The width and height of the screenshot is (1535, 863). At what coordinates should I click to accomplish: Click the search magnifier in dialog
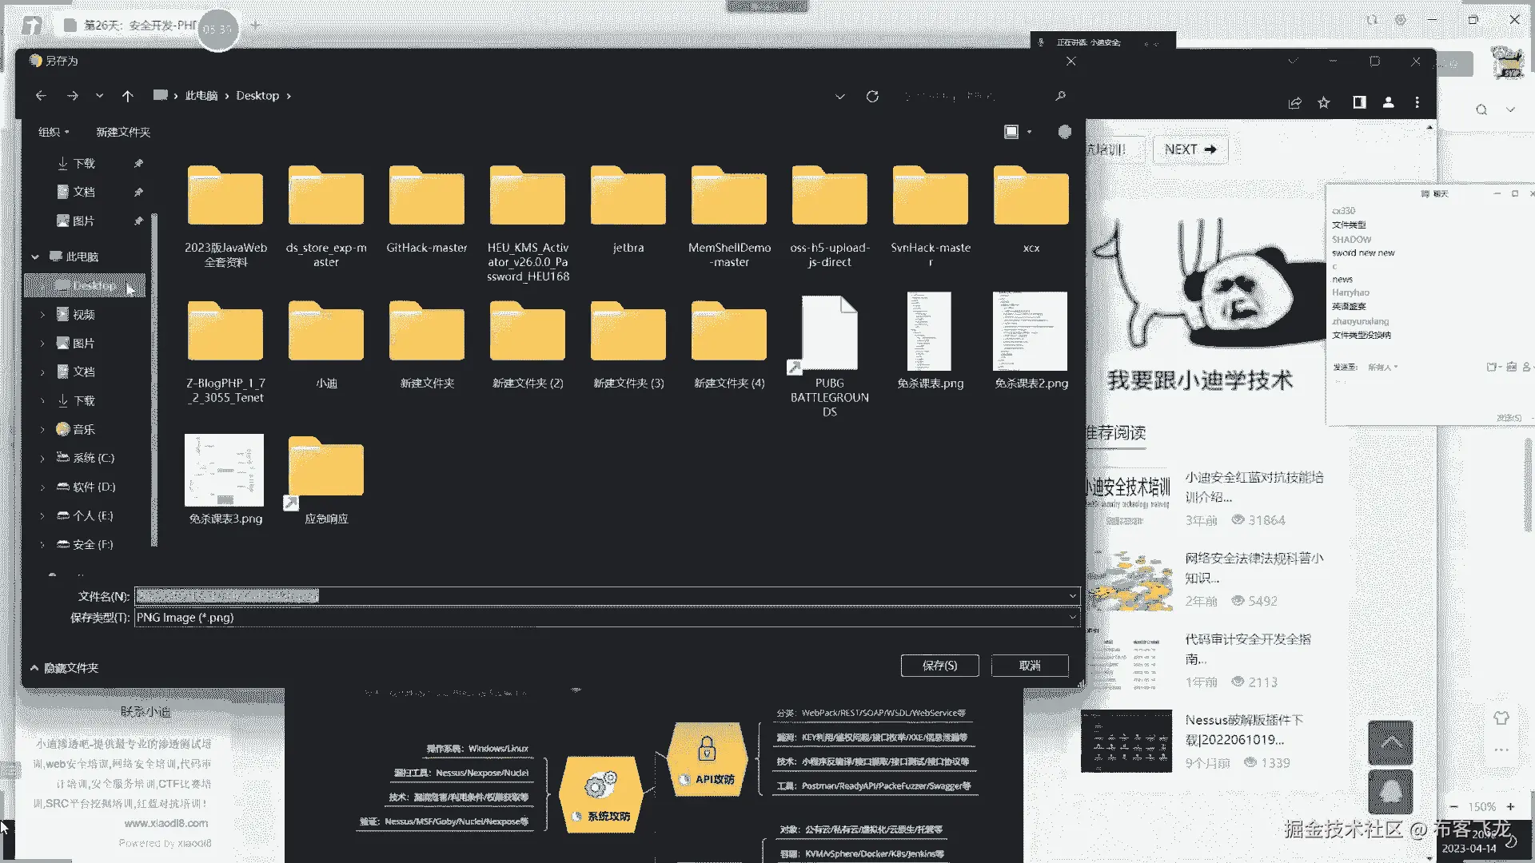click(x=1060, y=96)
